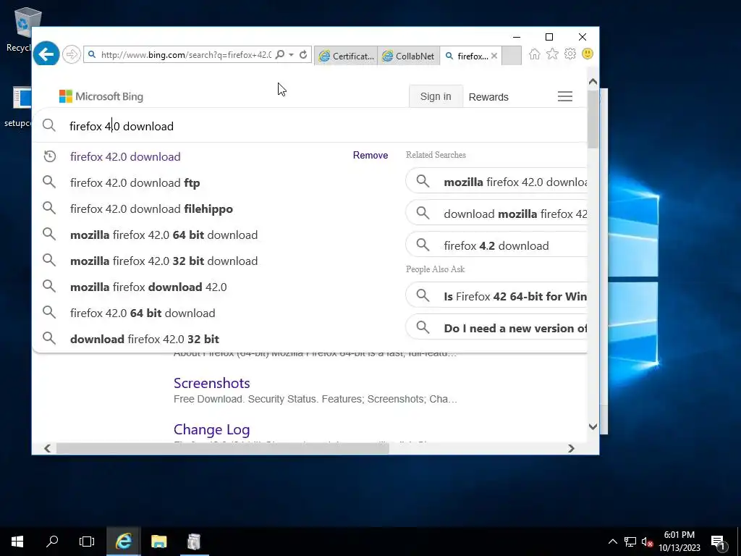Go back using the IE back arrow
The height and width of the screenshot is (556, 741).
(x=46, y=54)
